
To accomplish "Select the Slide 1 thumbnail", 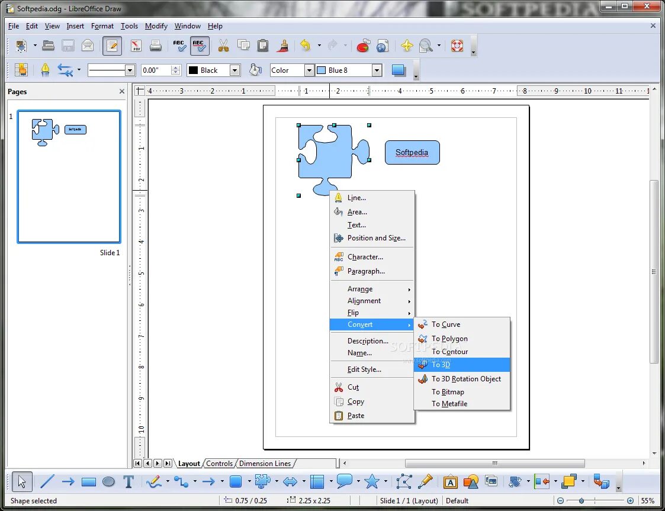I will (69, 176).
